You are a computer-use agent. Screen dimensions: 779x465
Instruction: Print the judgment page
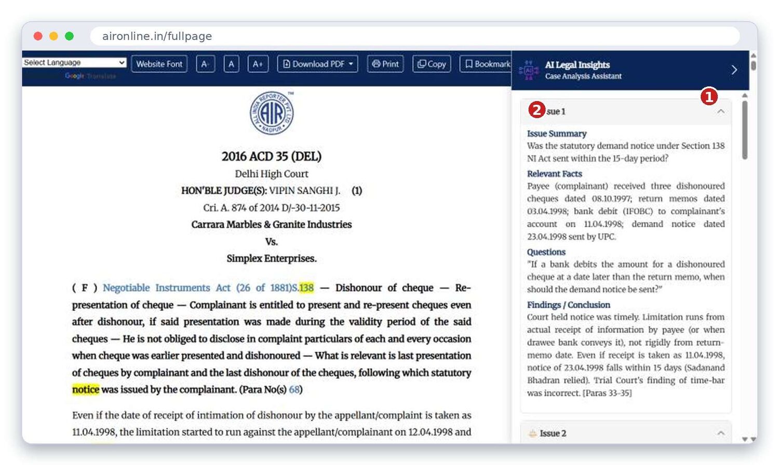coord(385,64)
